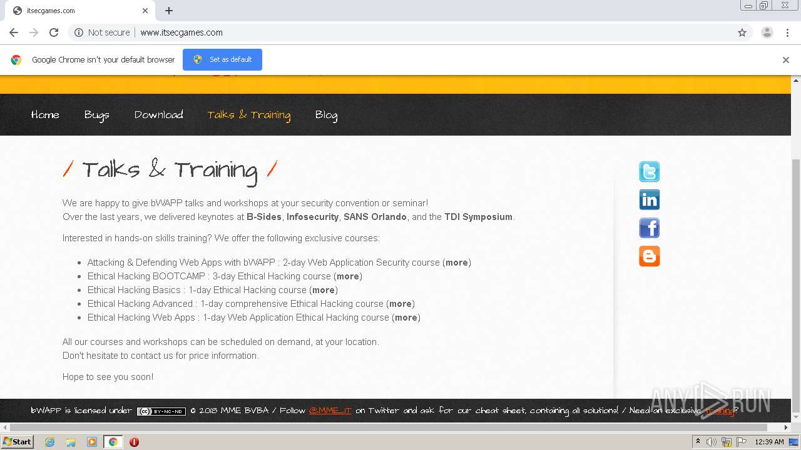This screenshot has height=450, width=801.
Task: Open the Twitter social icon
Action: point(649,171)
